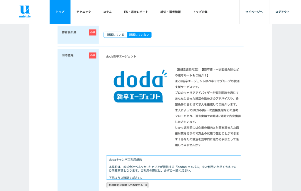Click the 同時登録 field label
The image size is (301, 191).
tap(68, 55)
